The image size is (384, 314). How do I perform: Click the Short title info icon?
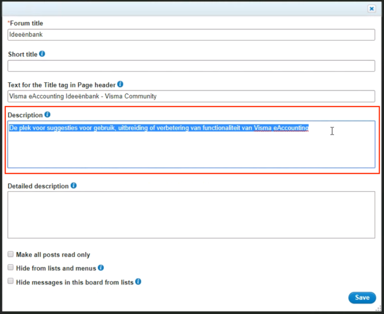coord(42,54)
